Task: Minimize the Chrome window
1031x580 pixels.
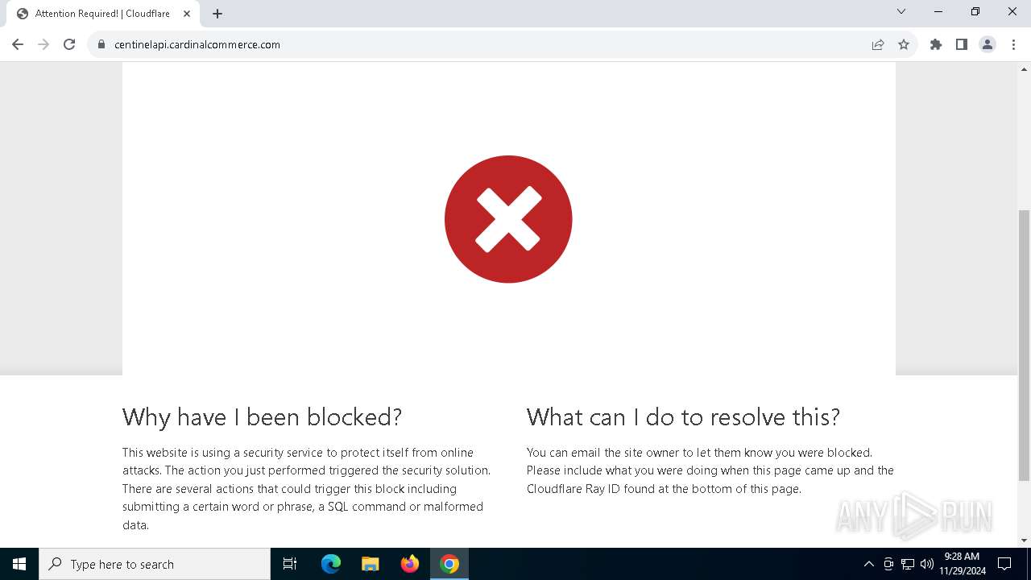Action: [938, 11]
